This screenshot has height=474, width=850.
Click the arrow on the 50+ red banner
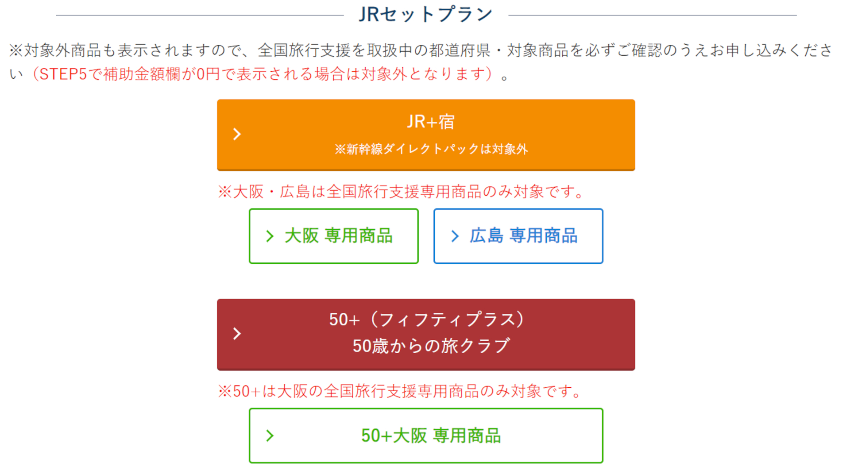(237, 334)
